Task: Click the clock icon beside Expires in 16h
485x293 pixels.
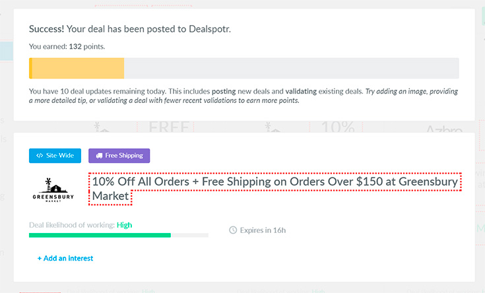Action: click(x=233, y=230)
